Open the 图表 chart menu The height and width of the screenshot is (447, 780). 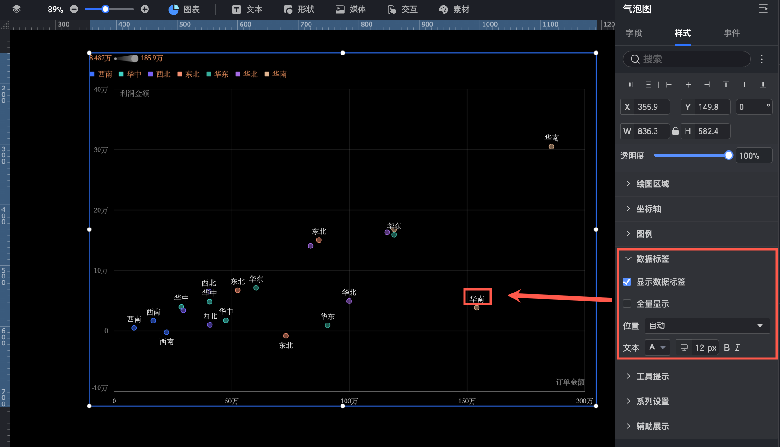point(184,10)
